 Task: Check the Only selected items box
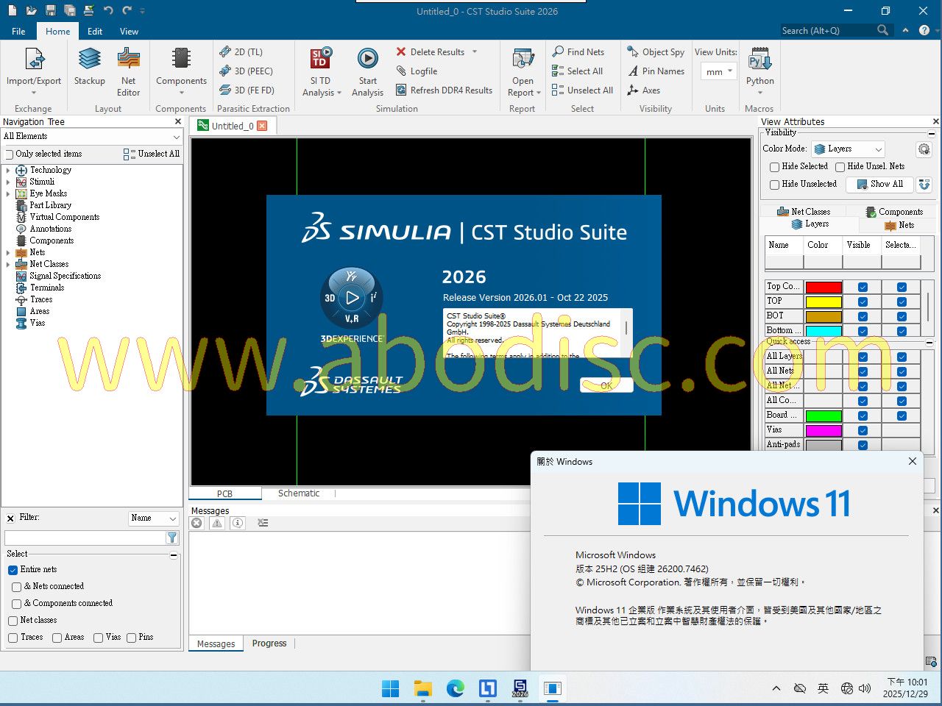coord(10,154)
